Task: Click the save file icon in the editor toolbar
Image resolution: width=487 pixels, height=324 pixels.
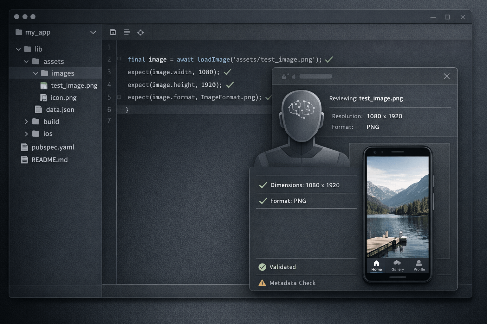Action: click(113, 32)
